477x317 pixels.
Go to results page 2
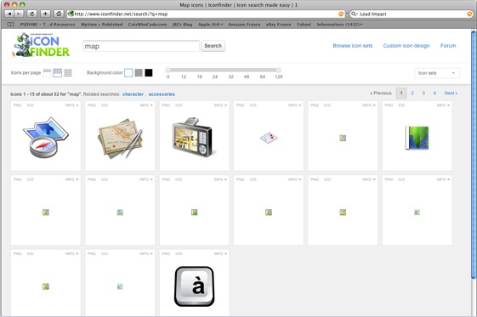click(x=412, y=93)
